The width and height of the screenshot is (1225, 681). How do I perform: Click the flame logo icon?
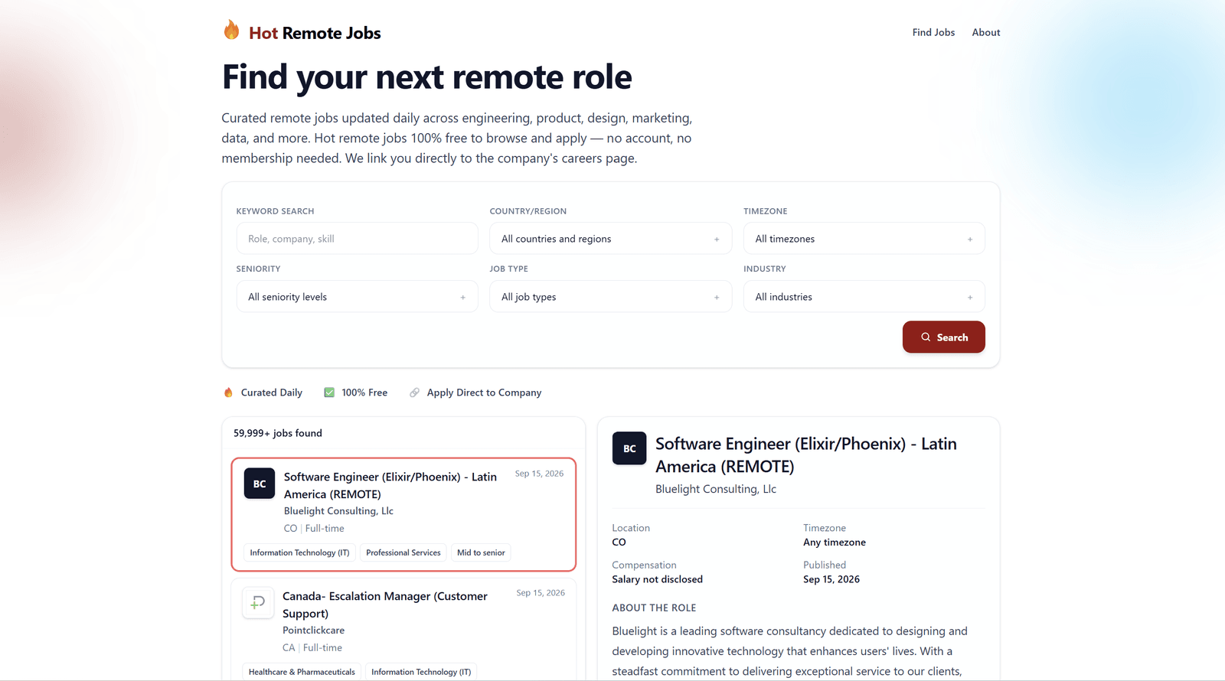(x=231, y=30)
